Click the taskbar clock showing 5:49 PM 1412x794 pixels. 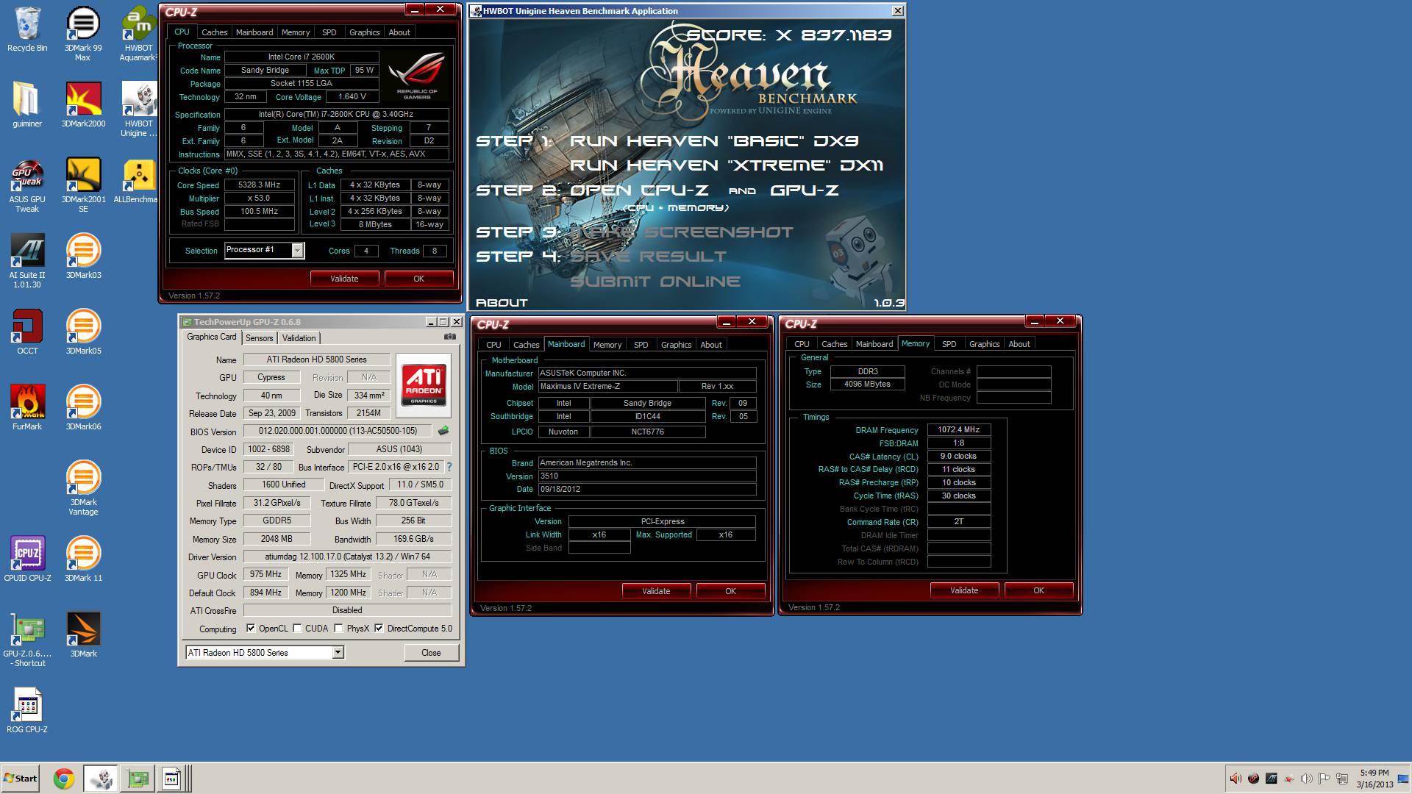(1374, 779)
